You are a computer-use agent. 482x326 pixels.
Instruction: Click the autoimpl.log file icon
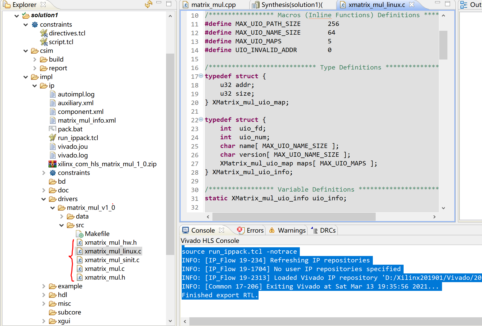click(x=53, y=94)
